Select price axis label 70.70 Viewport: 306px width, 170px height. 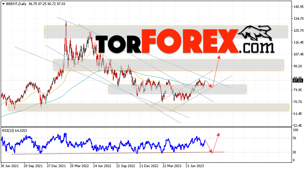[298, 102]
